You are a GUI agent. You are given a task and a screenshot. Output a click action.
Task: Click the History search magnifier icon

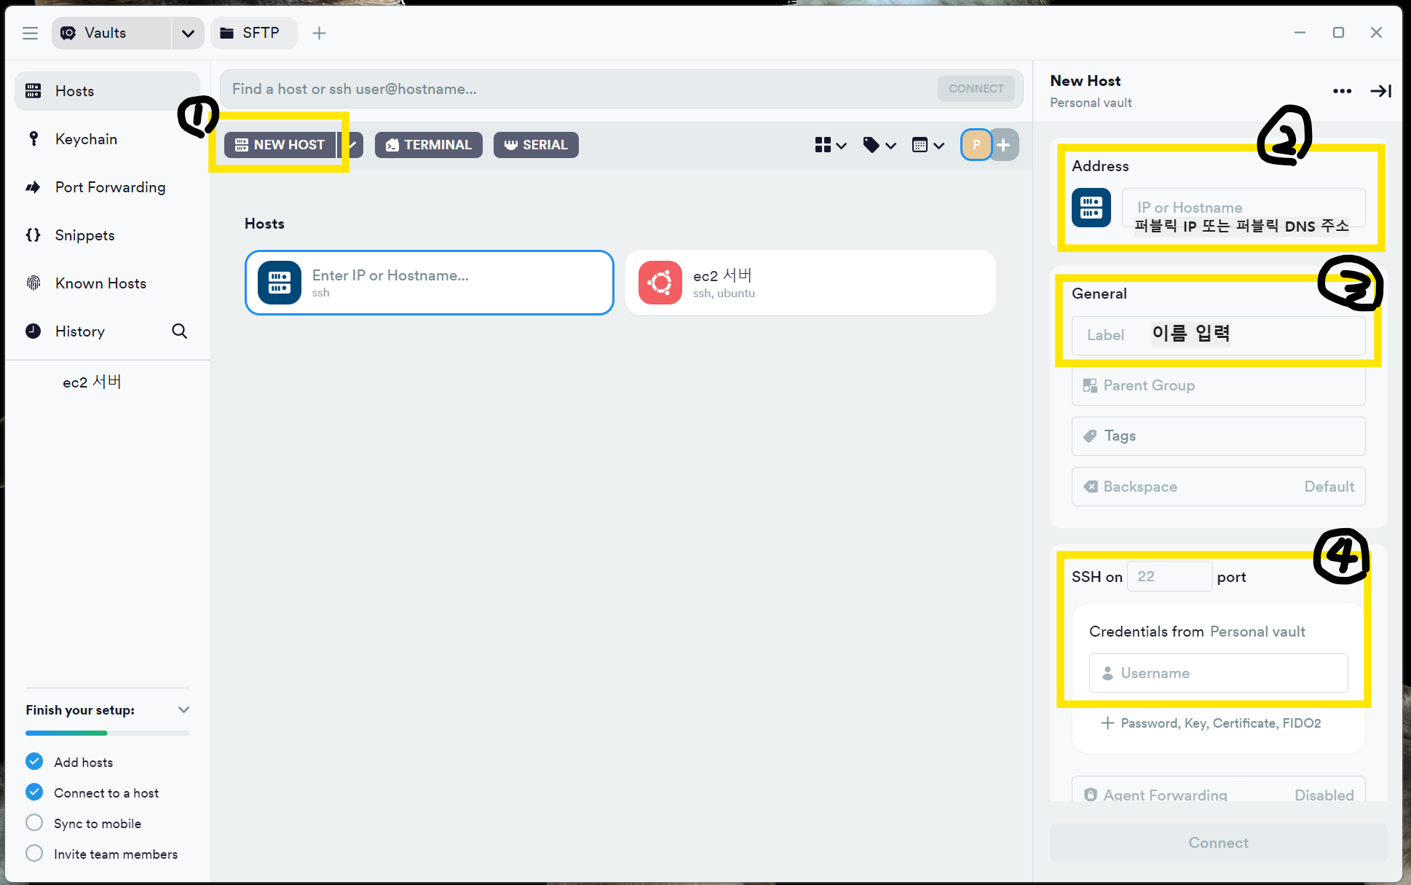click(179, 331)
